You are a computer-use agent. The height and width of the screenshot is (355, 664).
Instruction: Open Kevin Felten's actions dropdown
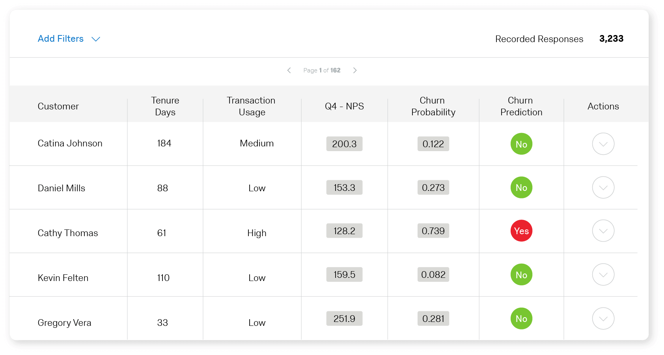(x=603, y=275)
